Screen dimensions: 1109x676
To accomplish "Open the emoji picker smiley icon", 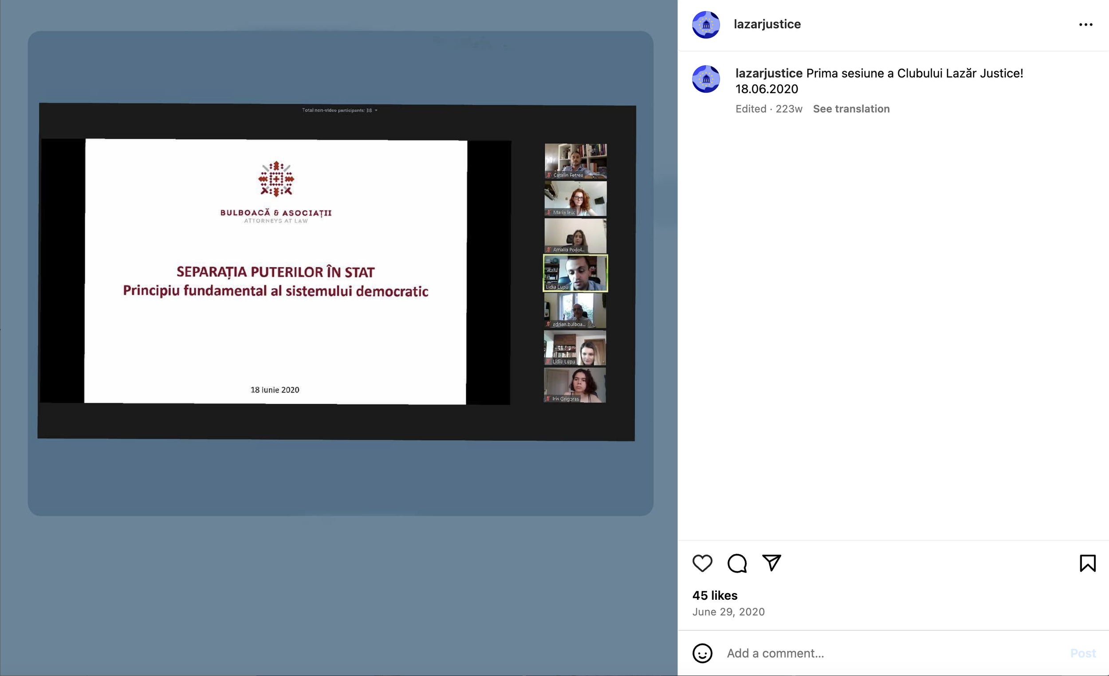I will [702, 653].
